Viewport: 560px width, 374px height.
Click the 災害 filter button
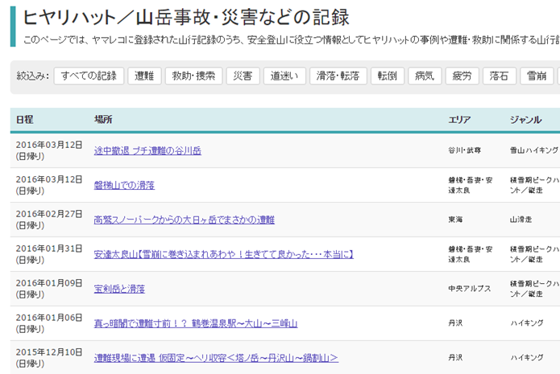(243, 76)
